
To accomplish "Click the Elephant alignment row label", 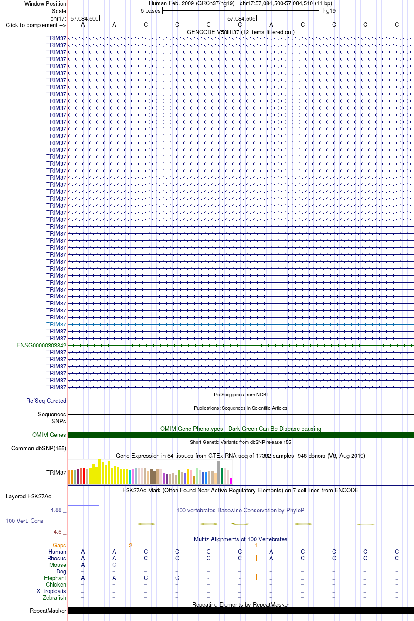I will (x=55, y=578).
